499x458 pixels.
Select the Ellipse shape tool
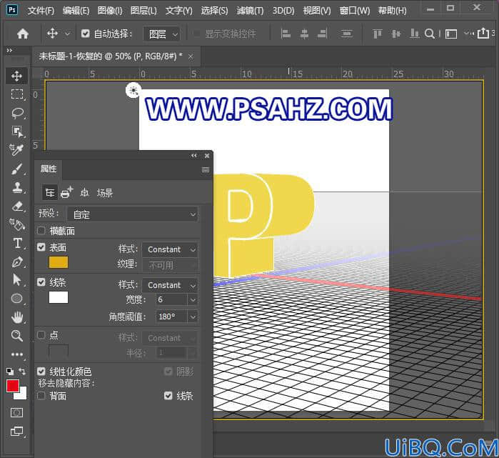pyautogui.click(x=17, y=299)
